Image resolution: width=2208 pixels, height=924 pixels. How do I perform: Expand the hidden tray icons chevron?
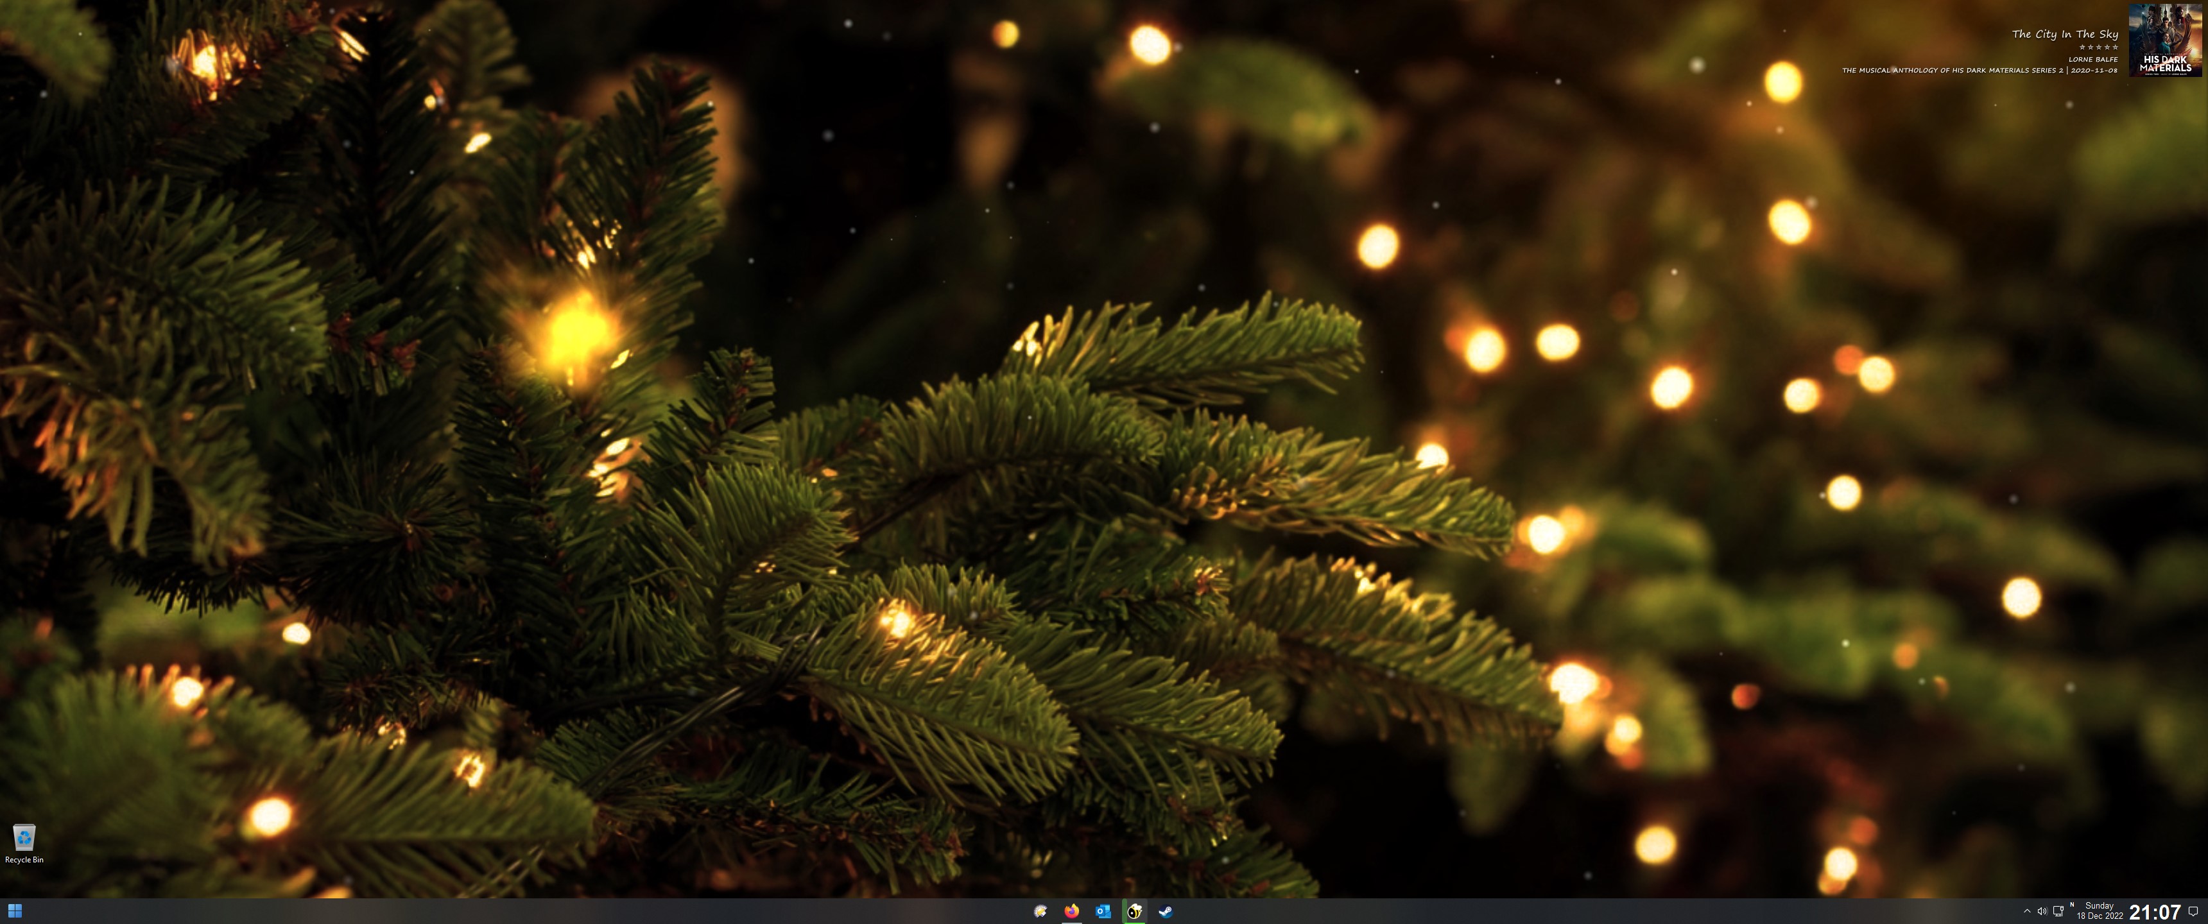pos(2026,911)
